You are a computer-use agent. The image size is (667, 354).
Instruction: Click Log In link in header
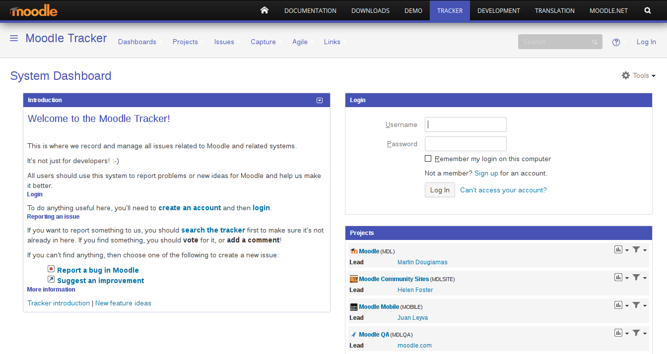pos(646,42)
